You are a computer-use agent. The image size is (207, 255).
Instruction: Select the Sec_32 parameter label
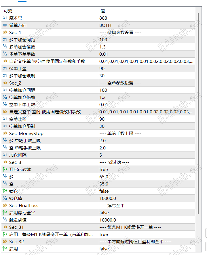(17, 242)
